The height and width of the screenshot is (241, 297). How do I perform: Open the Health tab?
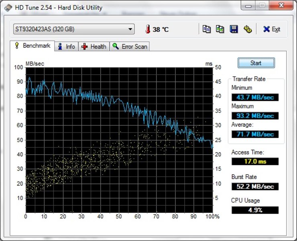coord(94,47)
